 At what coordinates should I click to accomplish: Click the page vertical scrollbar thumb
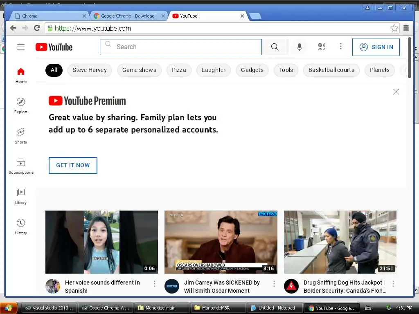409,58
